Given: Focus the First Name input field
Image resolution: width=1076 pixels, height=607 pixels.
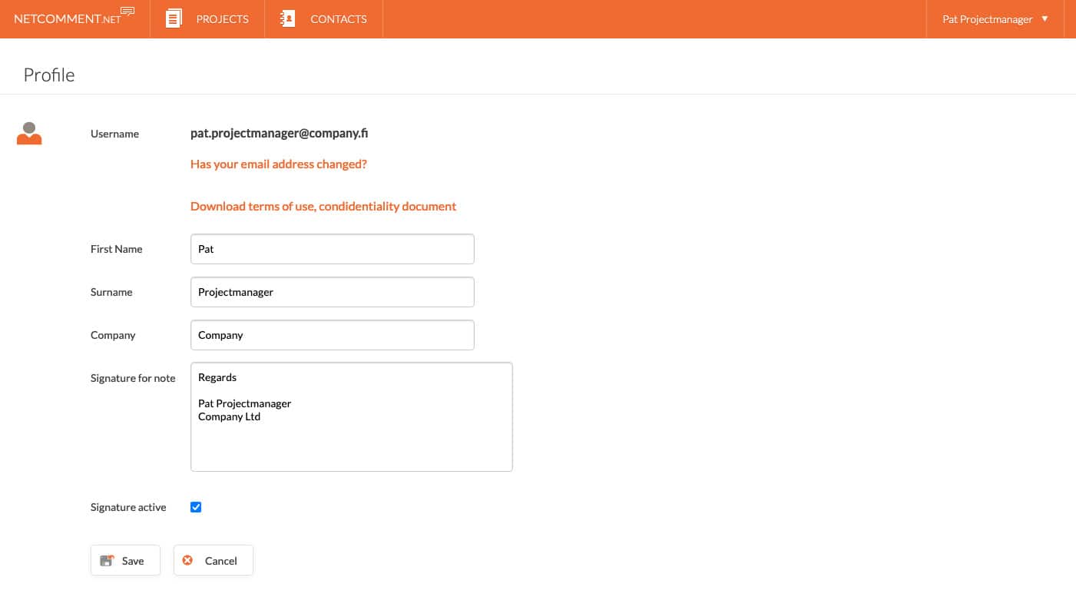Looking at the screenshot, I should (x=332, y=249).
